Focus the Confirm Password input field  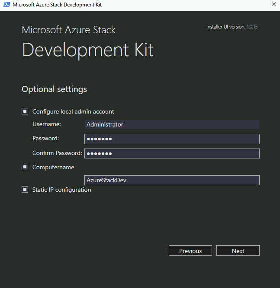coord(172,154)
